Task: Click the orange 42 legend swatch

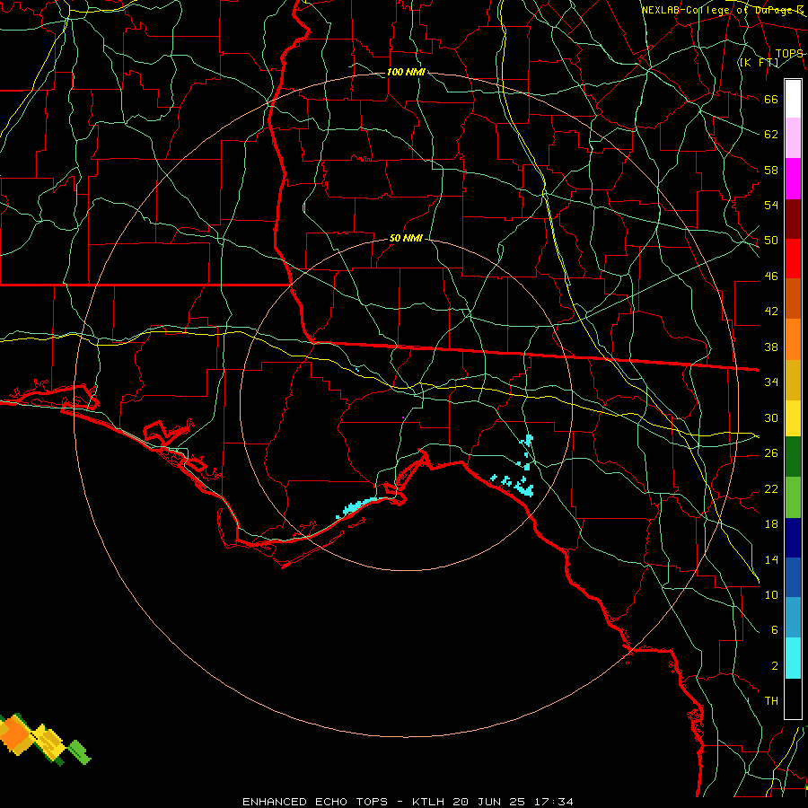Action: click(793, 339)
